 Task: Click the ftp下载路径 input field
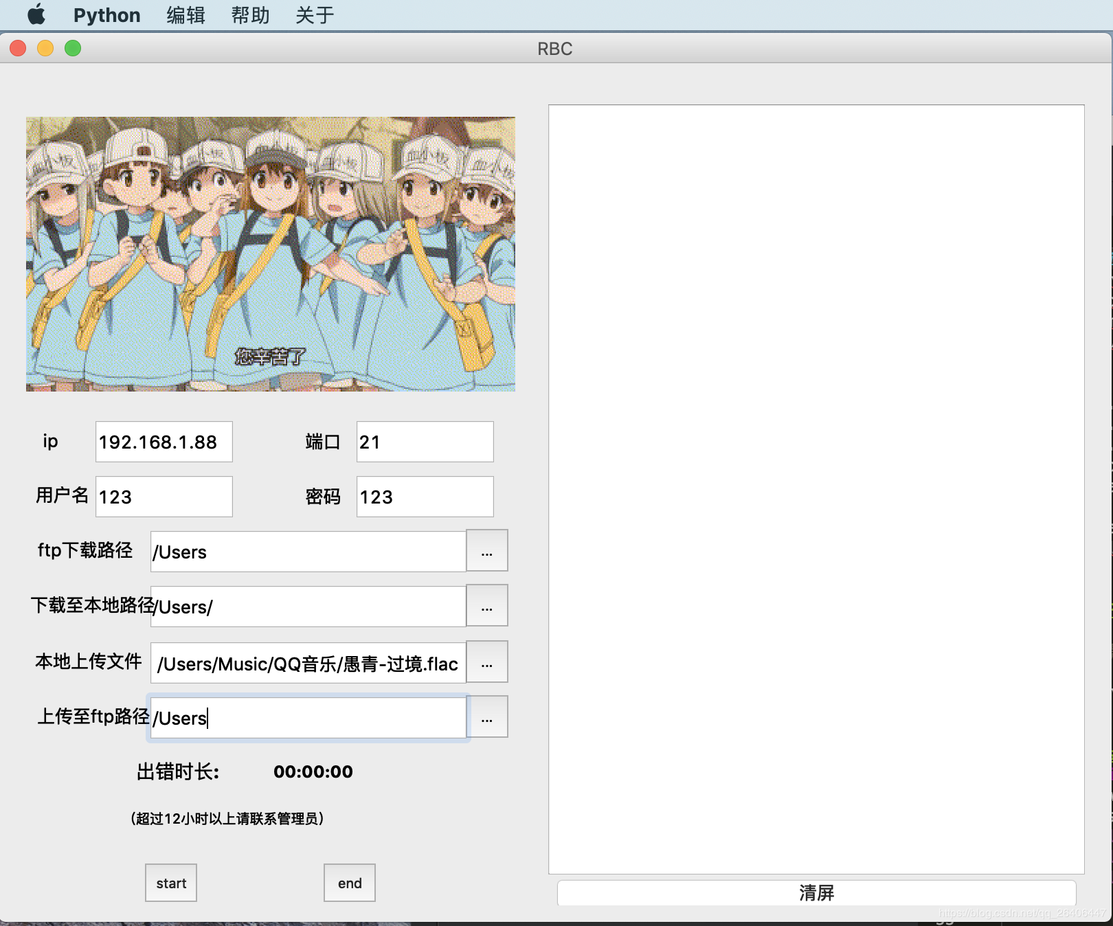pyautogui.click(x=308, y=552)
